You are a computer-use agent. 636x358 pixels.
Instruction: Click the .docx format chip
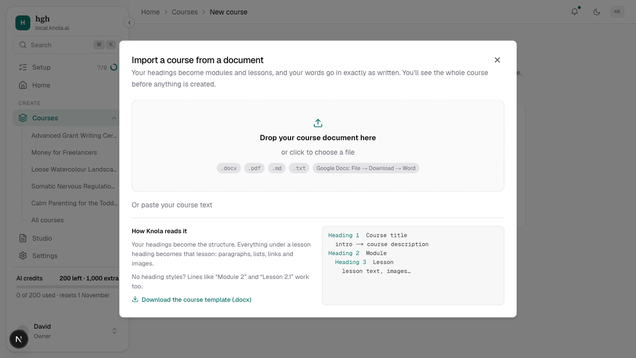pos(229,168)
